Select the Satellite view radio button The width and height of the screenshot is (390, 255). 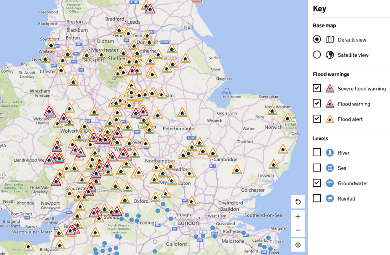click(317, 55)
